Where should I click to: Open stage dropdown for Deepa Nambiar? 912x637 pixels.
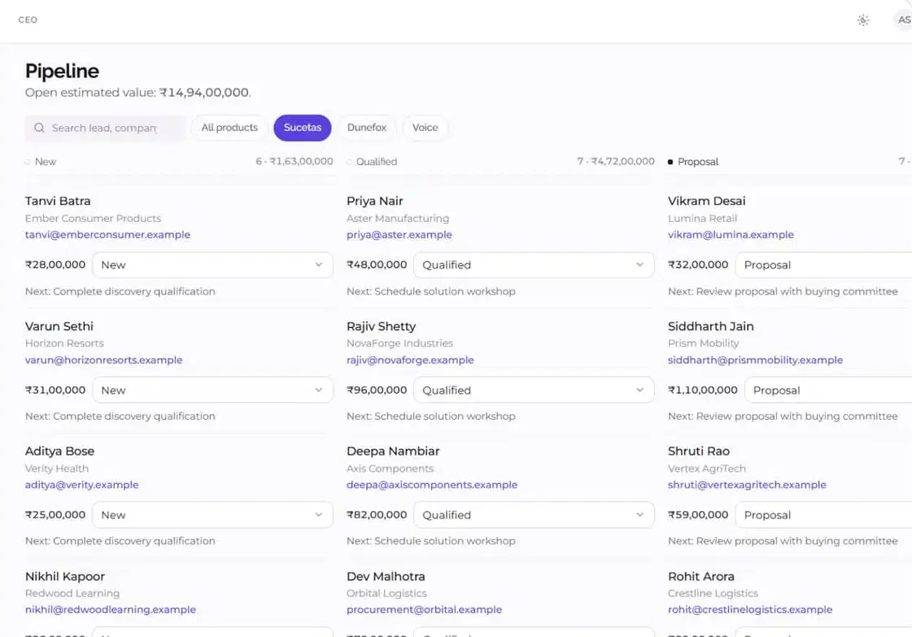pos(534,515)
